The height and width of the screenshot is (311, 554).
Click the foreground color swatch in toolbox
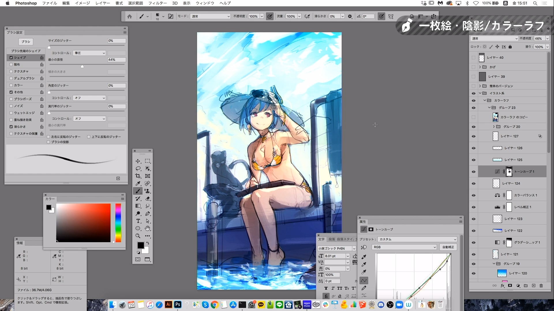tap(141, 245)
